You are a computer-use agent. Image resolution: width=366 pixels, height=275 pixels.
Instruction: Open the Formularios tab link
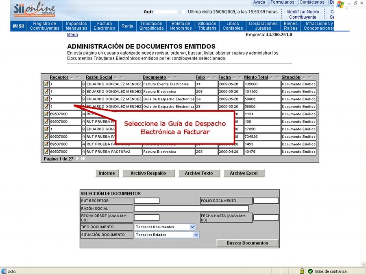click(283, 2)
